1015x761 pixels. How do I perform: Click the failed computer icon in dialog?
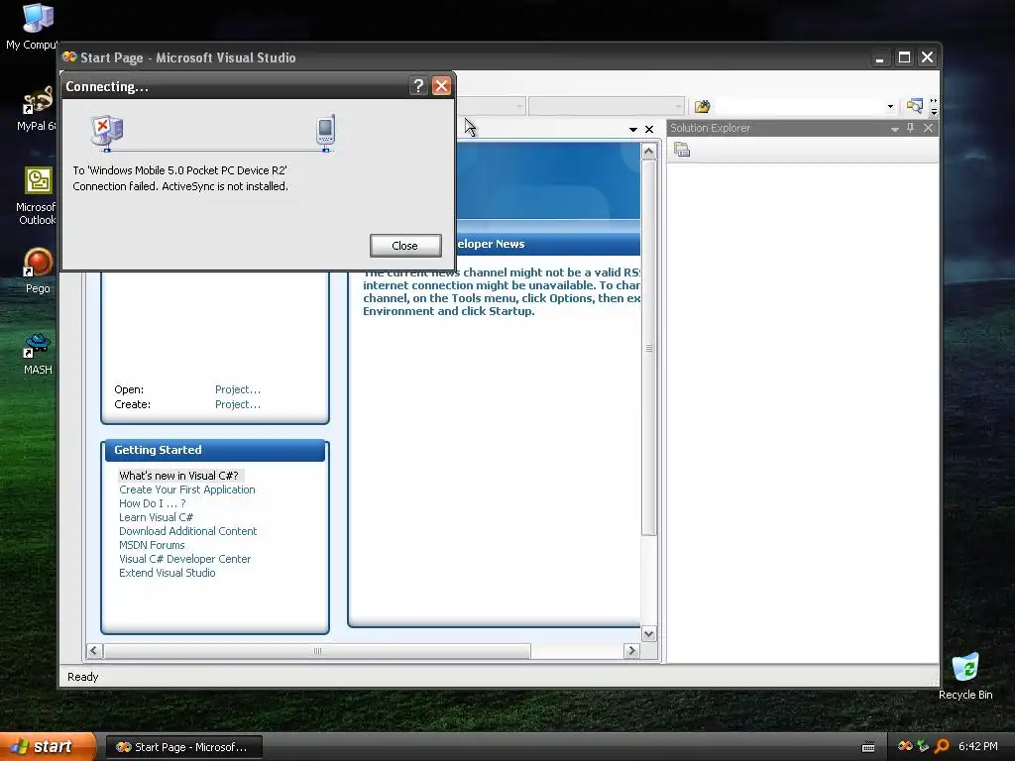point(107,132)
